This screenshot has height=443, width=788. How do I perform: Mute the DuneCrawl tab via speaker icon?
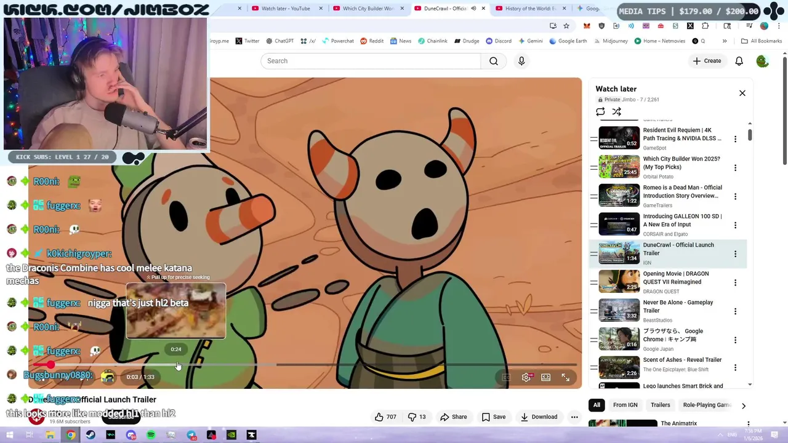[473, 9]
